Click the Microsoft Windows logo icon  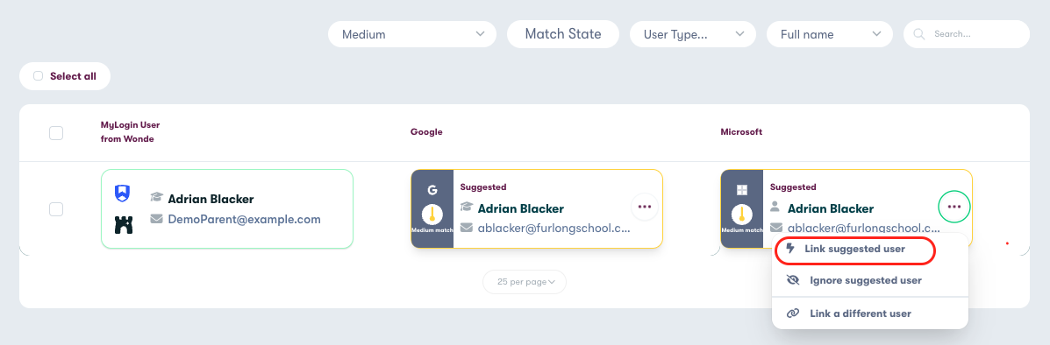[x=742, y=189]
